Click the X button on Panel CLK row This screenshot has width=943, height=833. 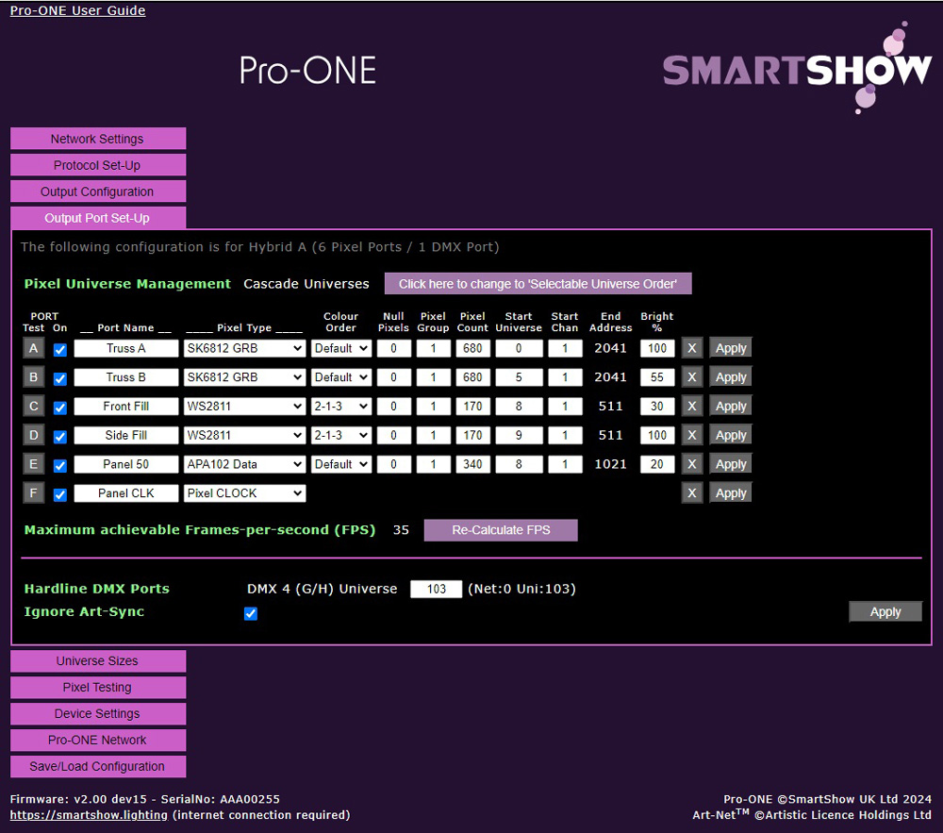(x=692, y=493)
